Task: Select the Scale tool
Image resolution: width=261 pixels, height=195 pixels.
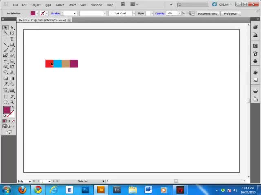Action: pyautogui.click(x=12, y=61)
